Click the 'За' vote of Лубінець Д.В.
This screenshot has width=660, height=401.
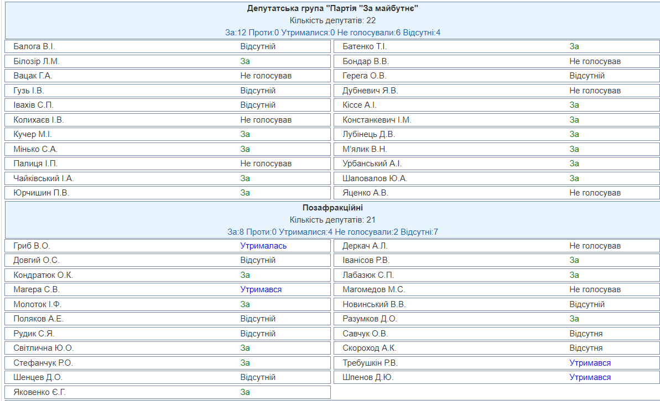coord(574,134)
